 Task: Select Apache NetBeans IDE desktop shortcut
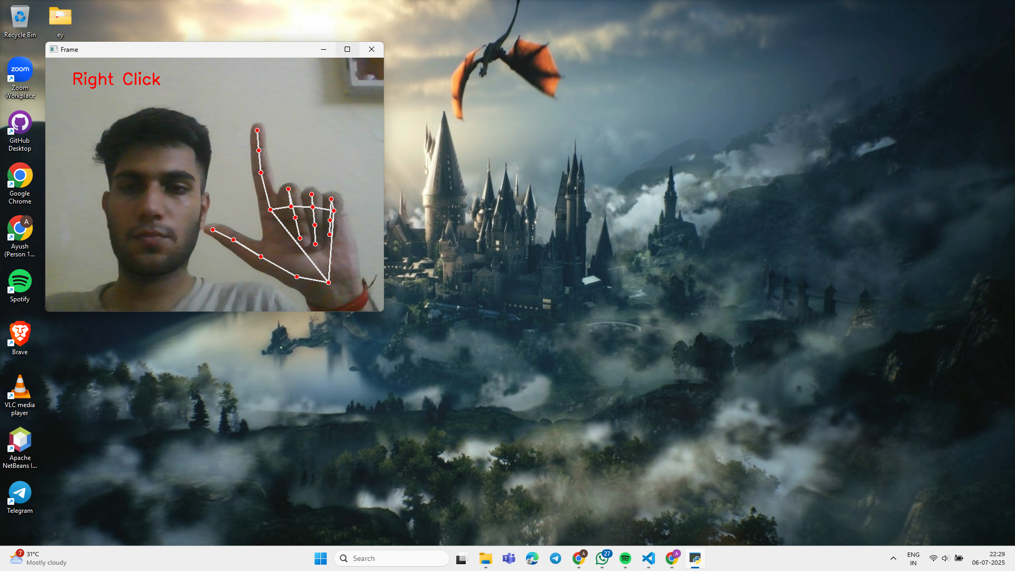point(20,448)
